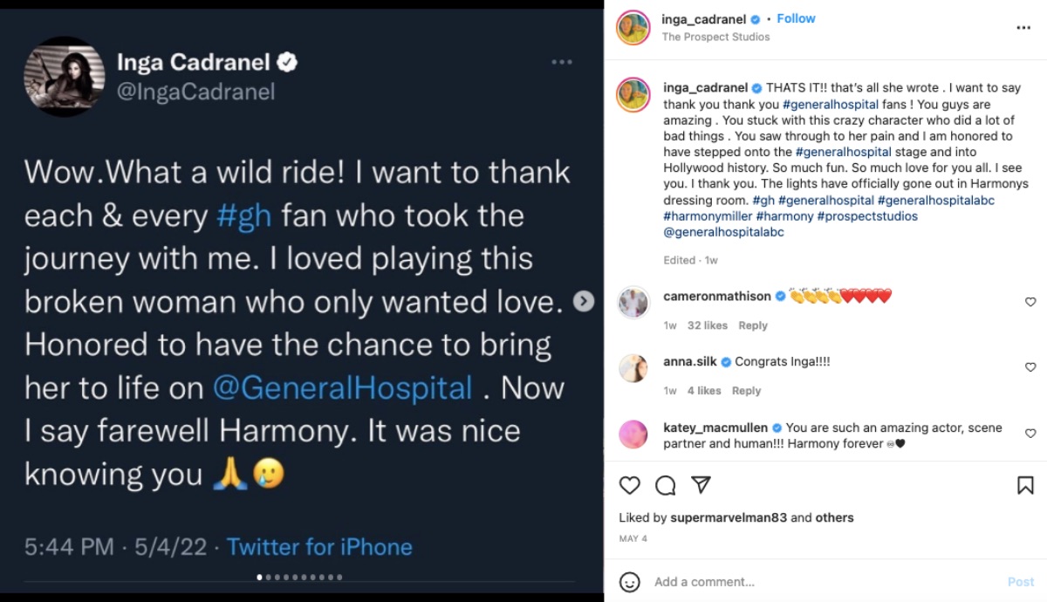Screen dimensions: 1047x602
Task: Open the emoji picker in the comment box
Action: (x=629, y=582)
